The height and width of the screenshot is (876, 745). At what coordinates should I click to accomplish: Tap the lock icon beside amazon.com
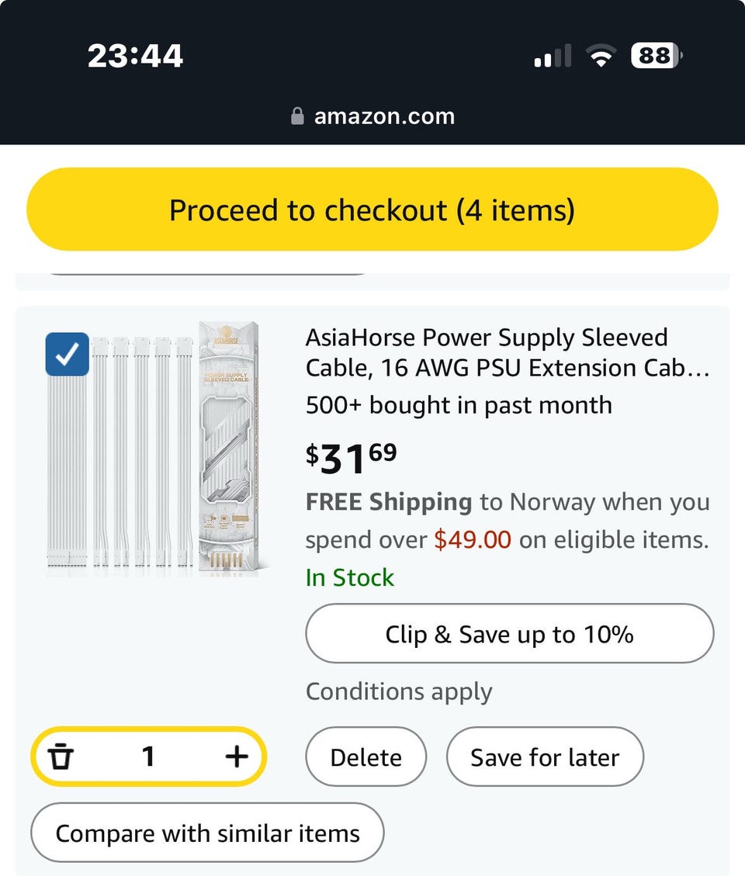click(x=296, y=116)
